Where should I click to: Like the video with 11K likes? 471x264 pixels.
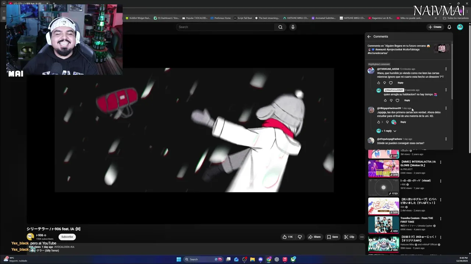[x=288, y=237]
